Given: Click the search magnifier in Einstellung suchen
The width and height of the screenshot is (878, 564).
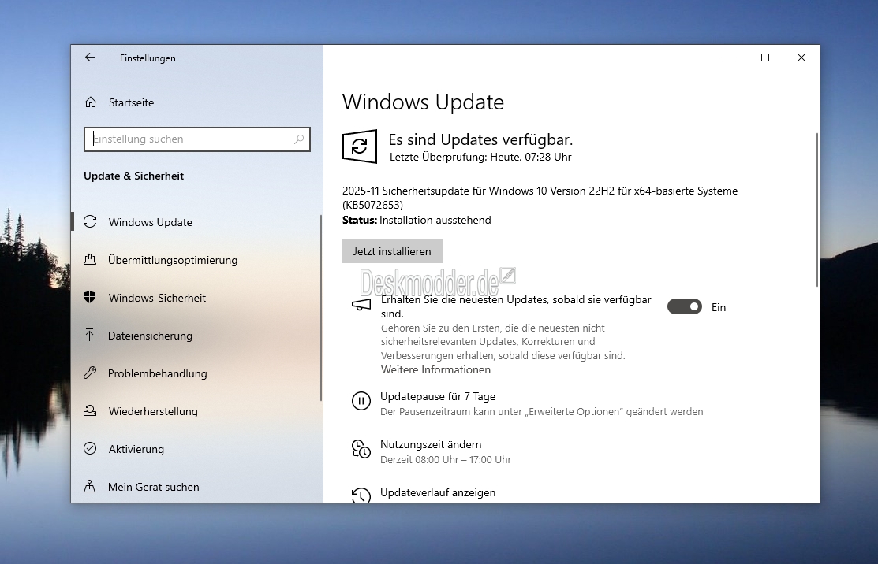Looking at the screenshot, I should point(299,139).
